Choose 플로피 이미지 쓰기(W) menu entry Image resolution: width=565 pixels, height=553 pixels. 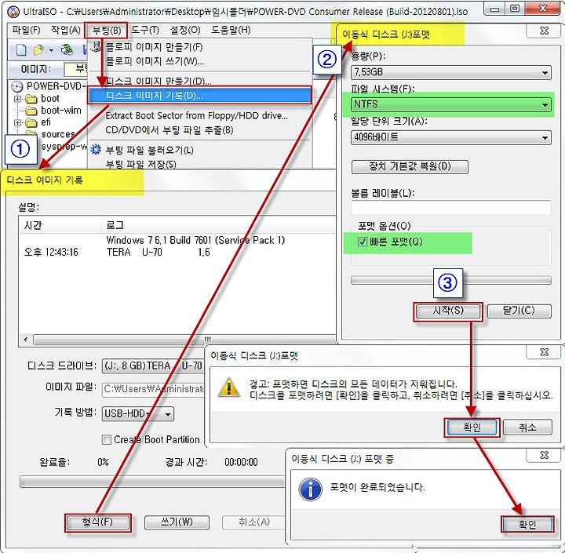pos(155,61)
